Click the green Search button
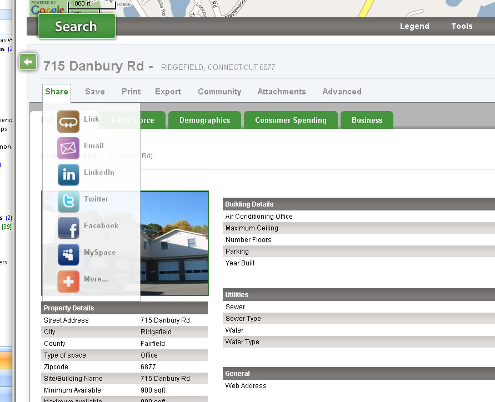This screenshot has width=495, height=402. 77,26
